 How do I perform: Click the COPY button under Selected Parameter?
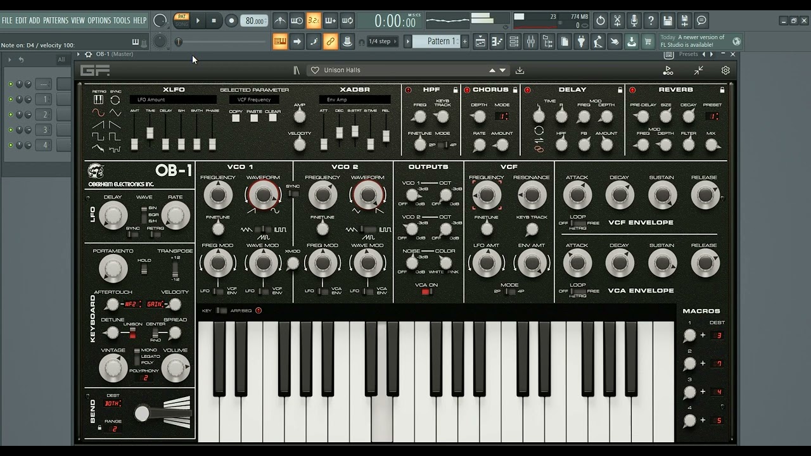pyautogui.click(x=236, y=118)
